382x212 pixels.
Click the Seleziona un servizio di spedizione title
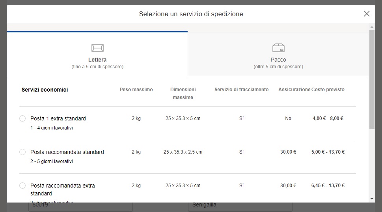tap(191, 14)
